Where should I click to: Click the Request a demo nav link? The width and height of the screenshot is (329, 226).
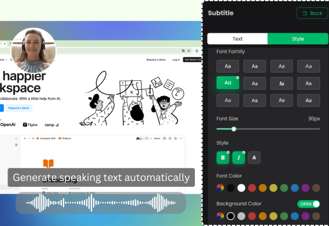[x=156, y=60]
